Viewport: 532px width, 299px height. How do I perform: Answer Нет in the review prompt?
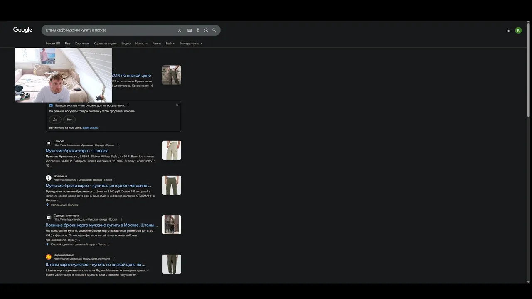(x=69, y=120)
